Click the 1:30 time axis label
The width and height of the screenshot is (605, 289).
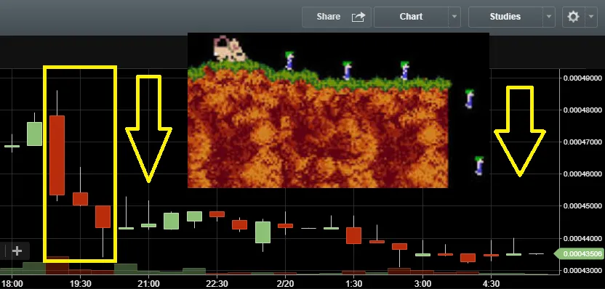pos(354,284)
